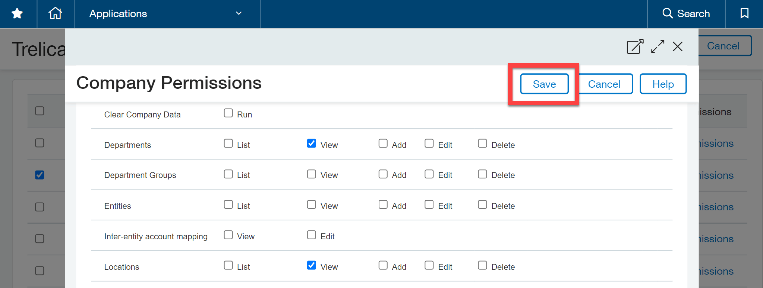Check View for Department Groups
The height and width of the screenshot is (288, 763).
click(312, 174)
